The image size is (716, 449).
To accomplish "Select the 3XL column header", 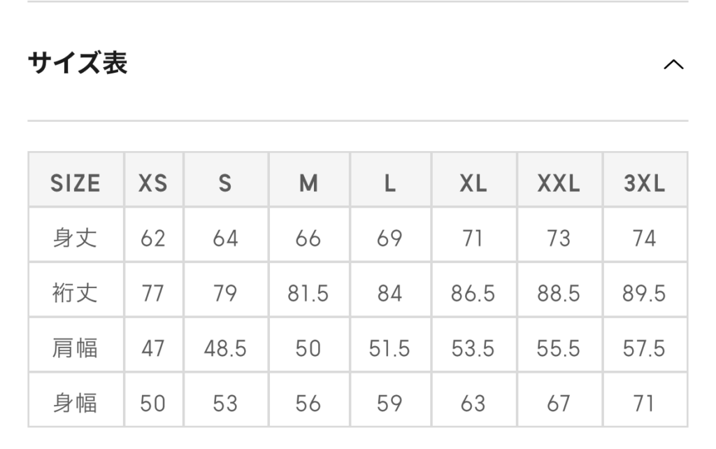I will 645,184.
